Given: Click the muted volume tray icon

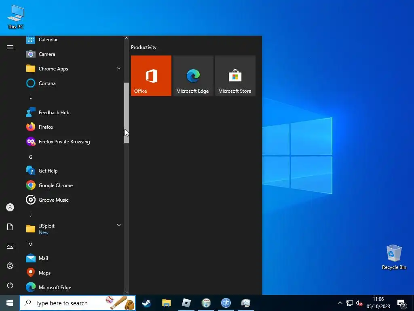Looking at the screenshot, I should click(359, 303).
